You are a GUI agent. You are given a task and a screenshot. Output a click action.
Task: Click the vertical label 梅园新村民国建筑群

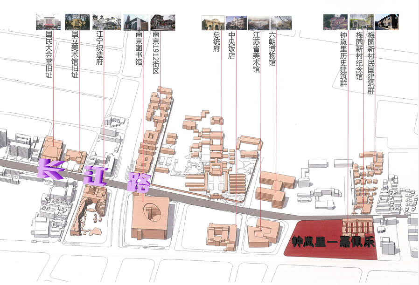(371, 63)
